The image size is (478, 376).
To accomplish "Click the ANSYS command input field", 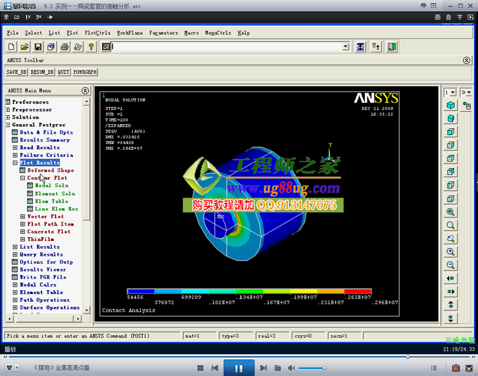I will [x=227, y=47].
